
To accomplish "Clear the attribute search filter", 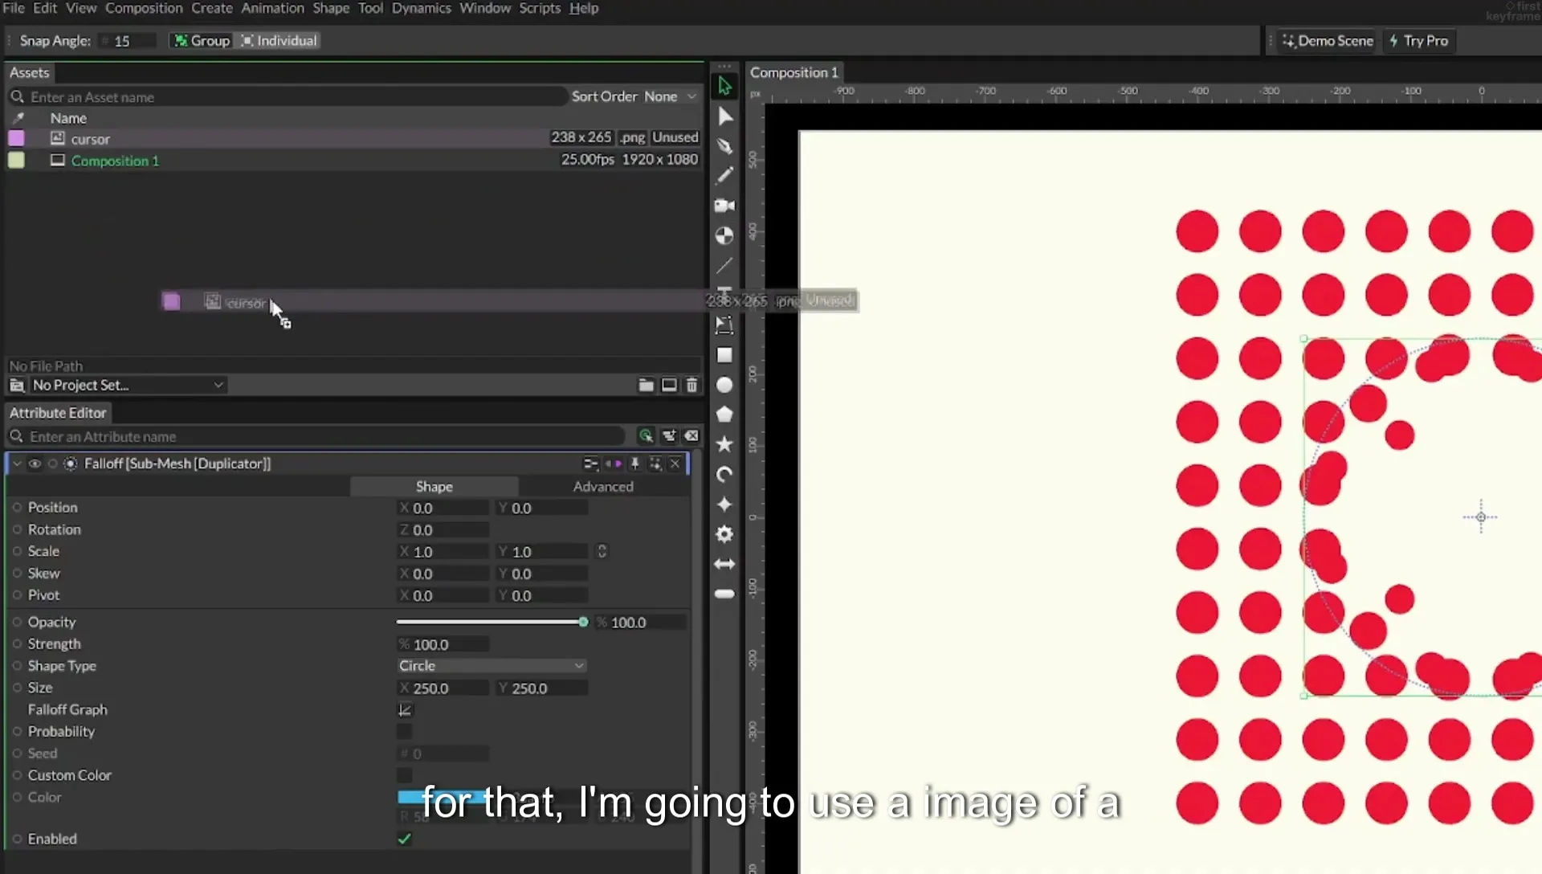I will [691, 436].
